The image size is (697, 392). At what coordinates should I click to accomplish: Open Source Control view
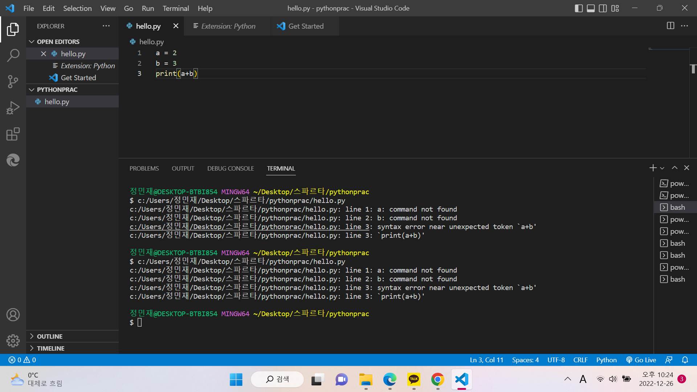(x=13, y=82)
